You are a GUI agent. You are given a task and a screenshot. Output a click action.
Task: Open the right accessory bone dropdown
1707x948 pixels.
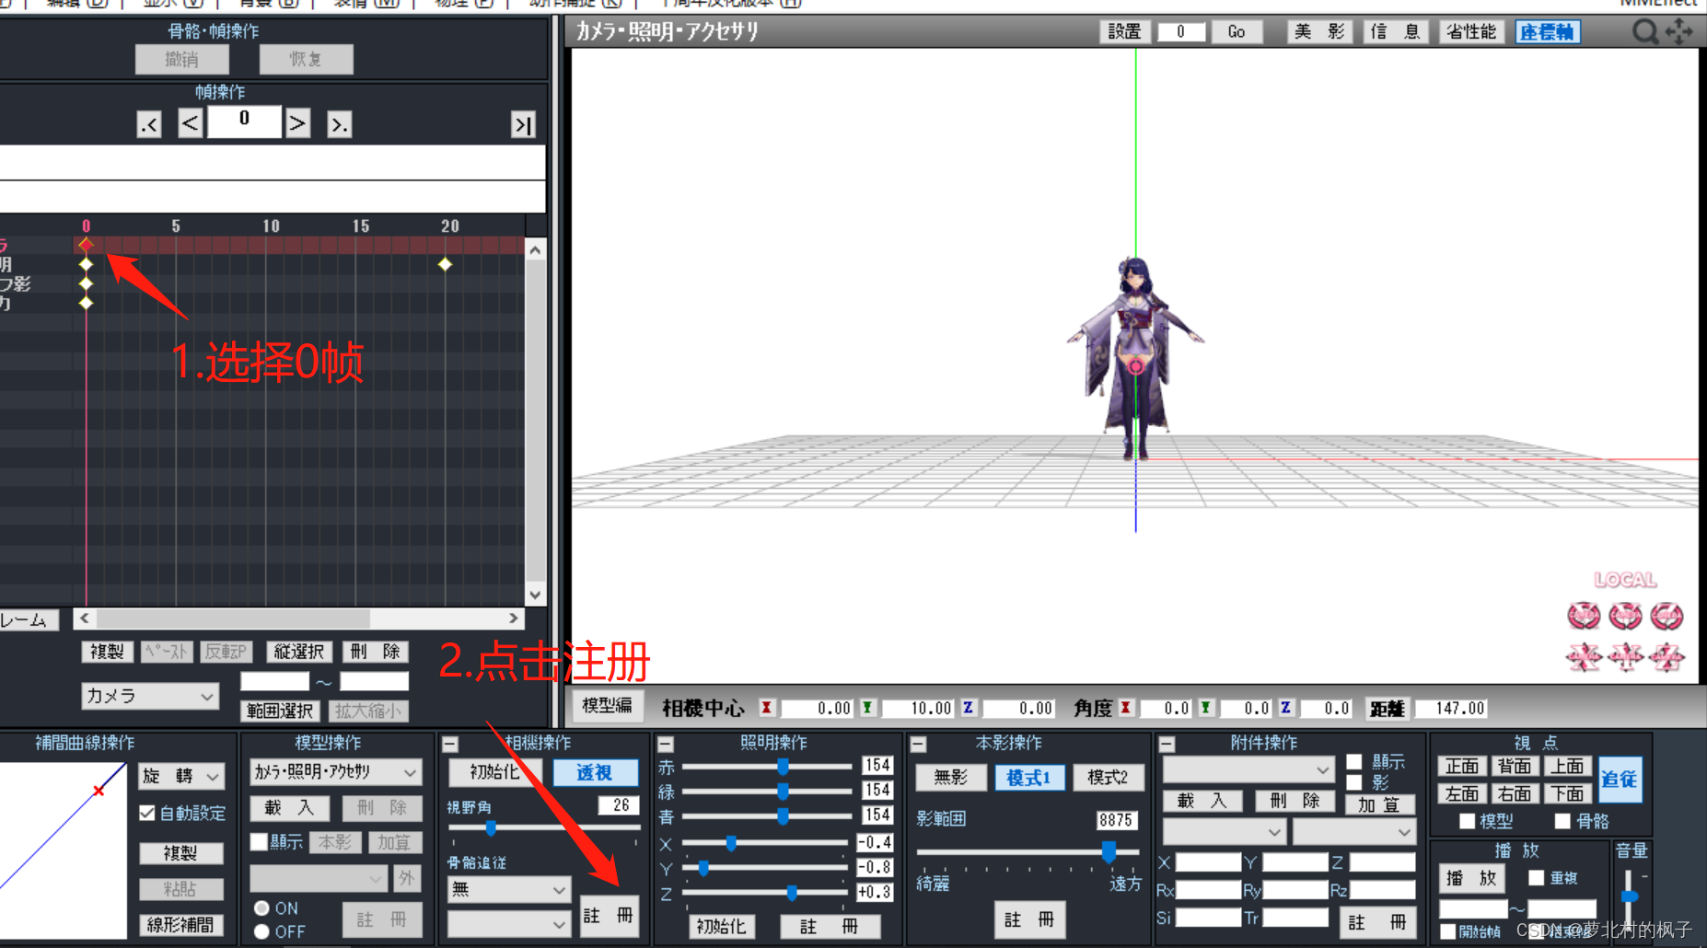coord(1353,832)
